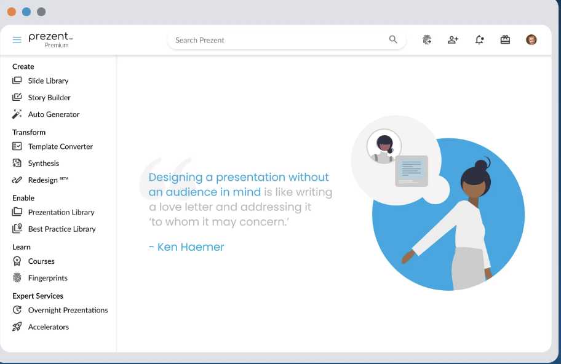Focus the Search Prezent input field

tap(287, 40)
